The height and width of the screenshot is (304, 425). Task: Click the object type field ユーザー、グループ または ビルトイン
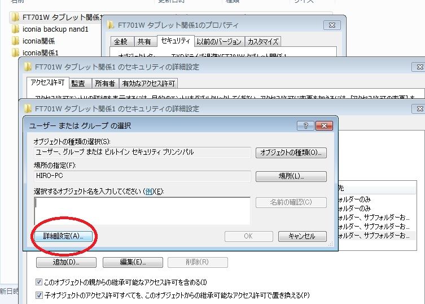tap(142, 152)
